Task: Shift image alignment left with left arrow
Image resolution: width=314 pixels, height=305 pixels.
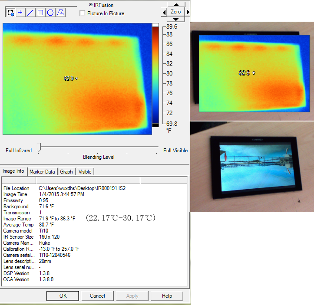Action: 164,12
